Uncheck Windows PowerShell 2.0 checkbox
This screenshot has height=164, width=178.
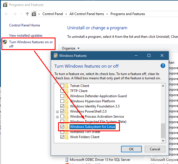[62, 111]
